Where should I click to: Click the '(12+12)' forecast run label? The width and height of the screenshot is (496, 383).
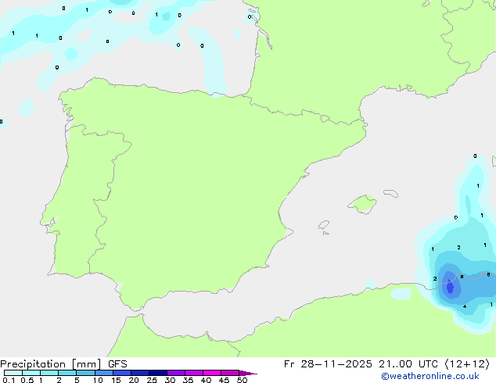(x=467, y=364)
